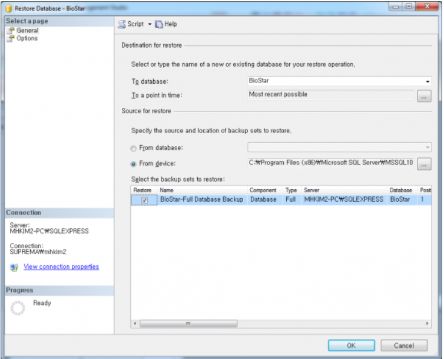Click the horizontal scrollbar in backup sets

(188, 324)
